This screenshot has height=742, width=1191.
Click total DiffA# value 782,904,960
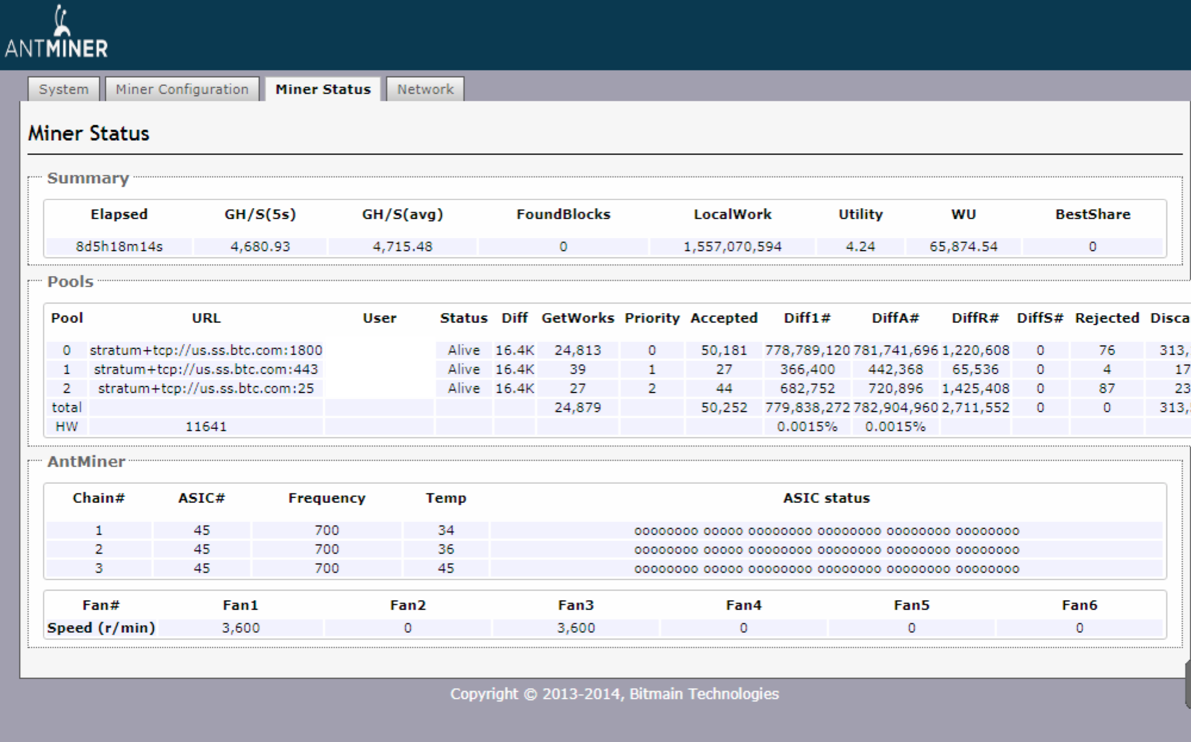tap(896, 407)
